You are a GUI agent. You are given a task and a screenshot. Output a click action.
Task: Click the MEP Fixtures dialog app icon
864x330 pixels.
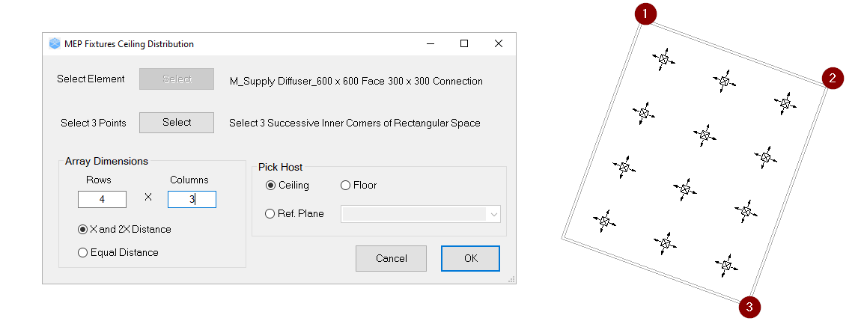pyautogui.click(x=54, y=43)
